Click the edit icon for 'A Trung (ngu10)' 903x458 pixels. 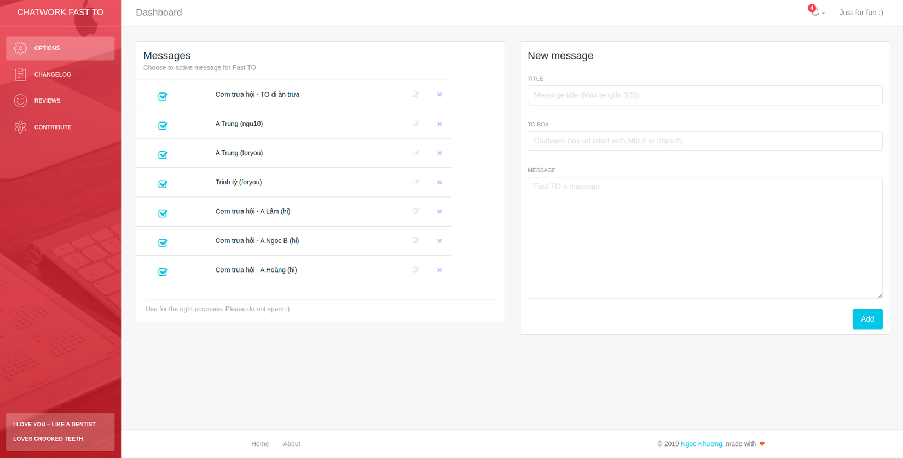point(416,124)
